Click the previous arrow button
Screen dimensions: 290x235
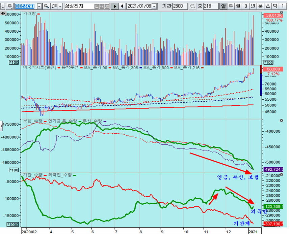pos(122,6)
